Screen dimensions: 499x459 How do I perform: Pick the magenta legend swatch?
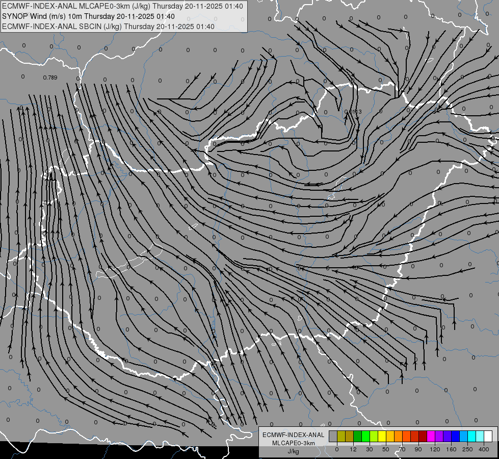[431, 436]
